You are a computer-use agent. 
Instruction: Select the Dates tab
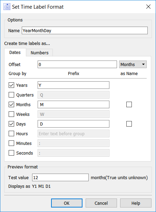[15, 52]
